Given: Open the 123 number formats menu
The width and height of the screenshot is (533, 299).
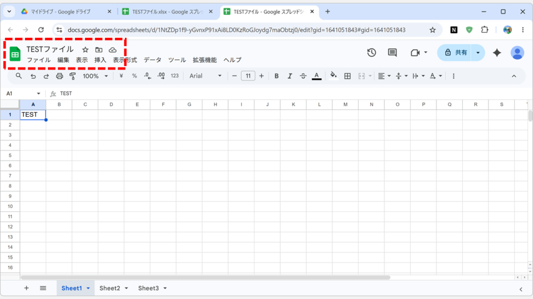Looking at the screenshot, I should click(x=175, y=76).
